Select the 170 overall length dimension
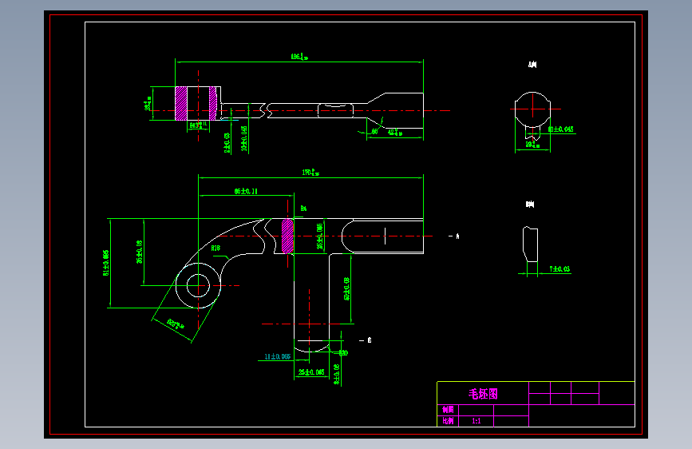This screenshot has width=692, height=449. tap(310, 173)
